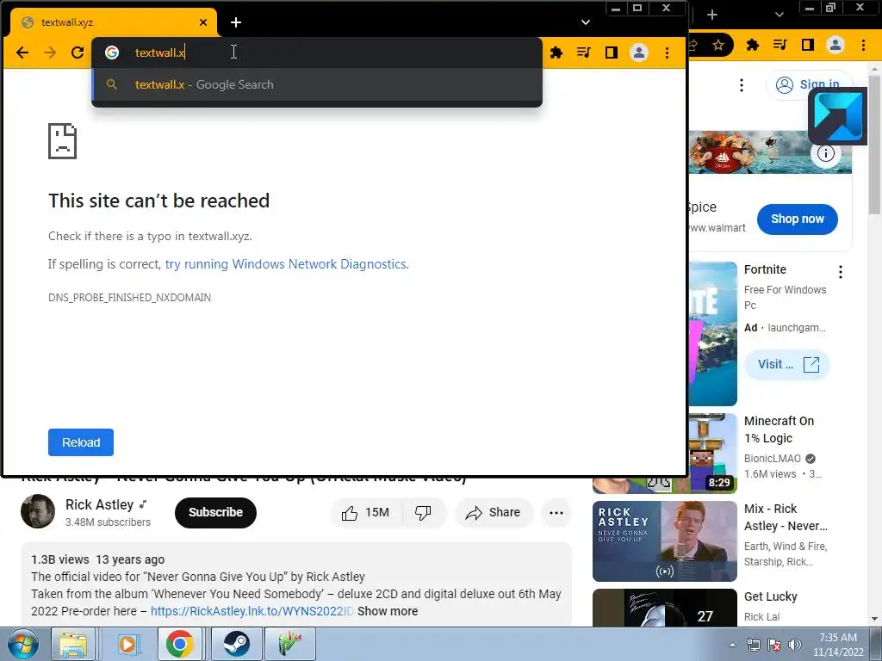Open more actions ellipsis under video
882x661 pixels.
pyautogui.click(x=556, y=513)
